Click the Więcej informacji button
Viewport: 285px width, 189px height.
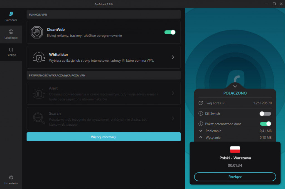pyautogui.click(x=104, y=137)
